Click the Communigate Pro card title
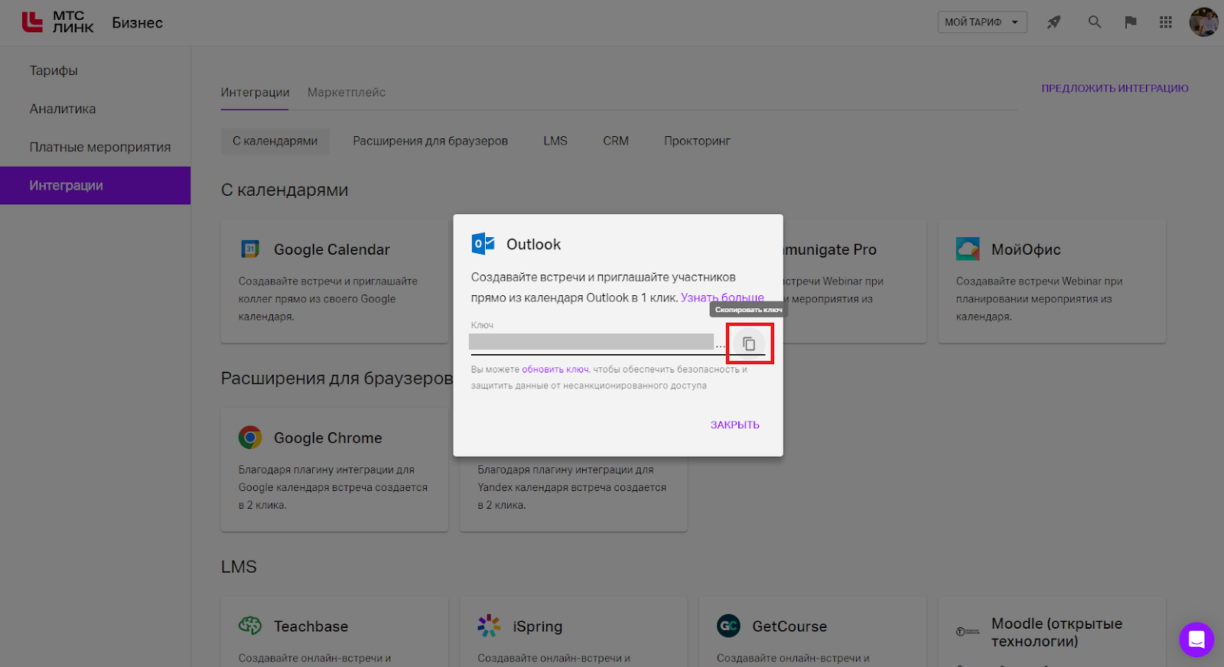This screenshot has height=667, width=1224. 829,249
